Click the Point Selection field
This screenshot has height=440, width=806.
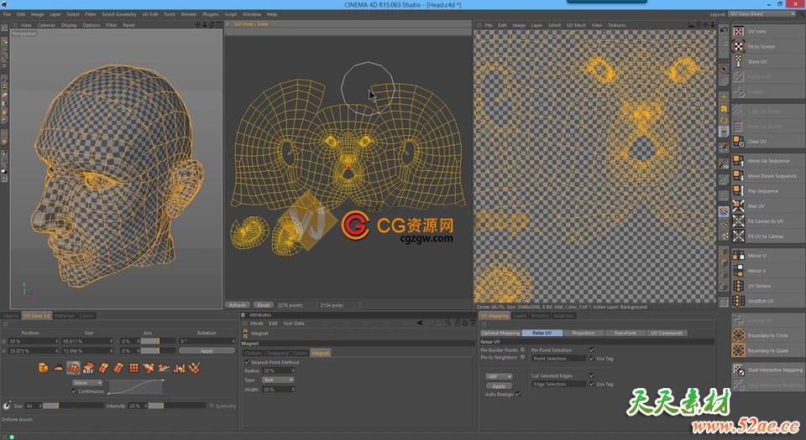pos(559,359)
